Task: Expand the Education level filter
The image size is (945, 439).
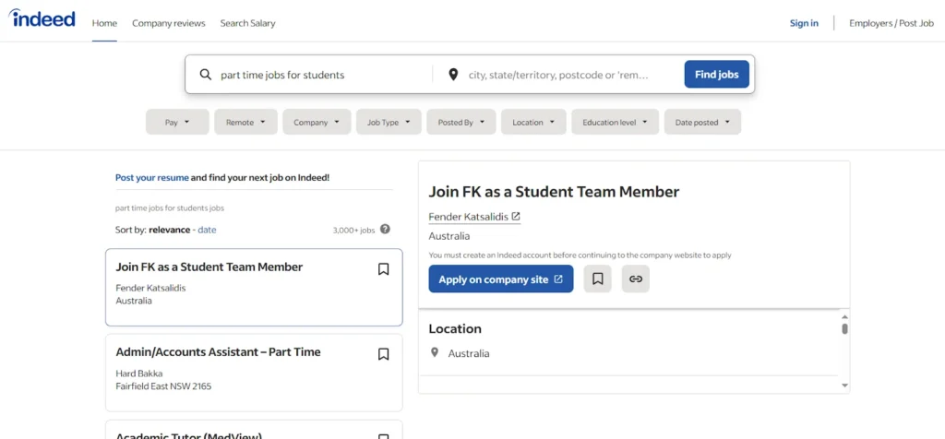Action: [x=615, y=122]
